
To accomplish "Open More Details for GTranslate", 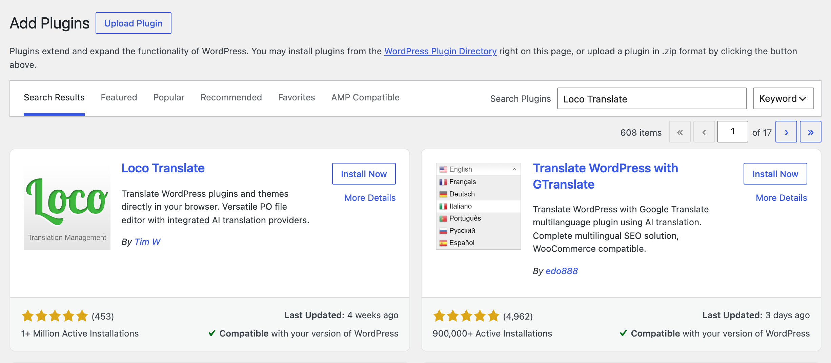I will pyautogui.click(x=781, y=198).
